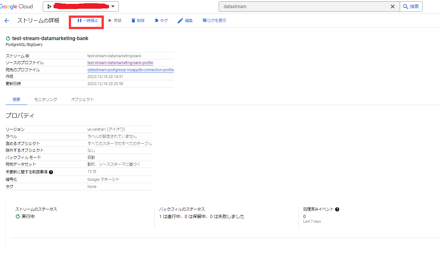Click the タグ value None

[x=92, y=187]
